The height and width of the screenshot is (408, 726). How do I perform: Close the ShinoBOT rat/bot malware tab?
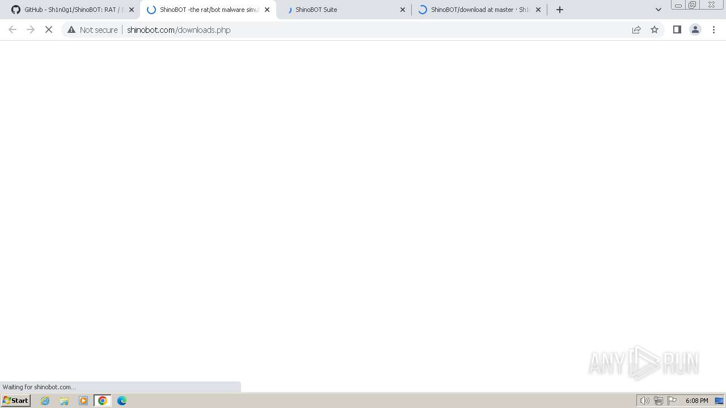tap(267, 10)
